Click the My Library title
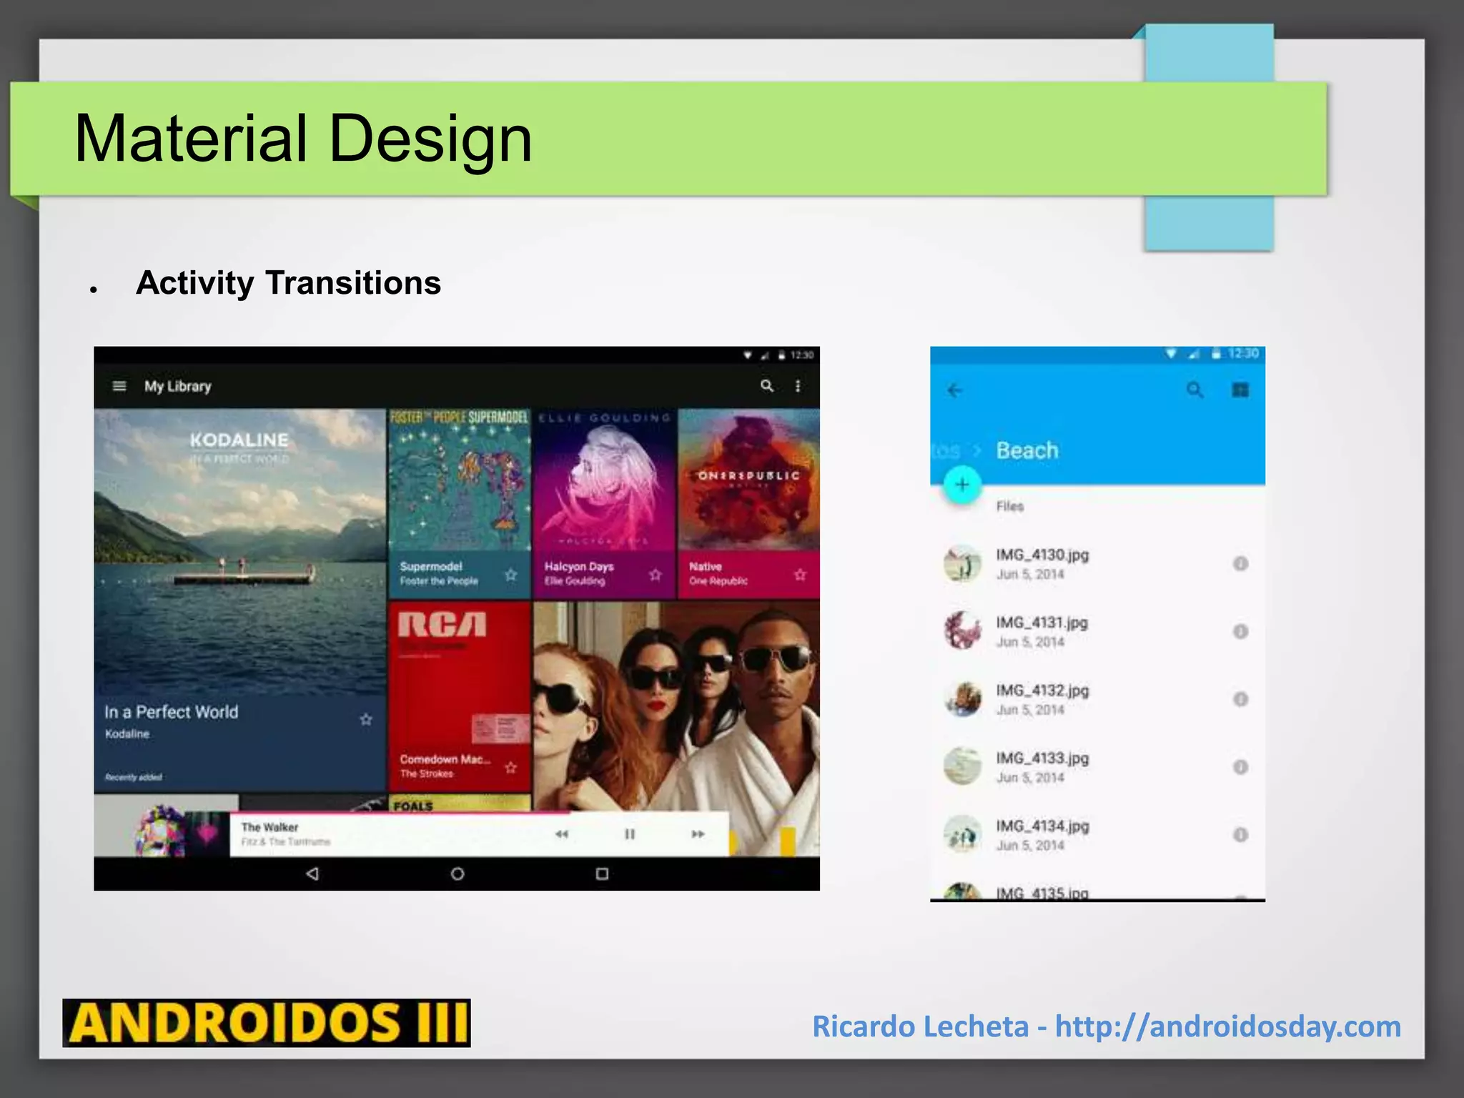Screen dimensions: 1464x1098 pyautogui.click(x=178, y=386)
